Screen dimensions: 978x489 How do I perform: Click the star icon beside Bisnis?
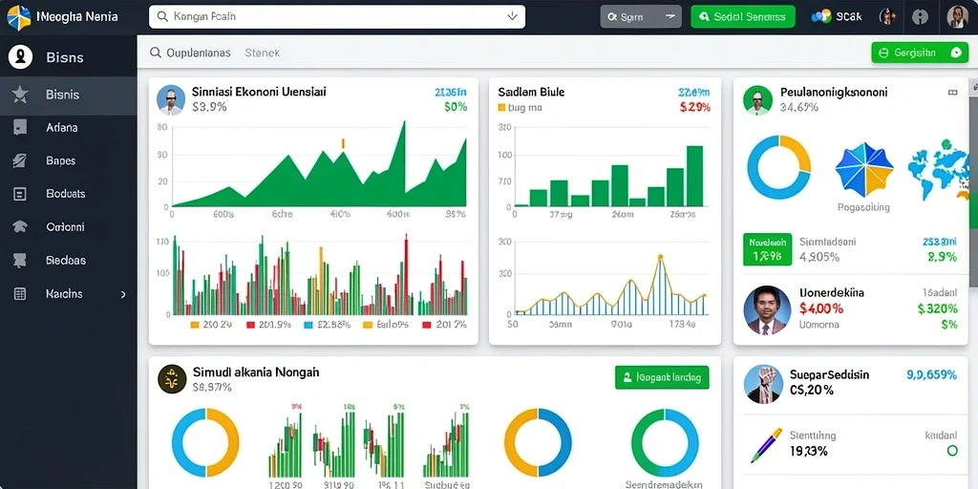click(20, 95)
